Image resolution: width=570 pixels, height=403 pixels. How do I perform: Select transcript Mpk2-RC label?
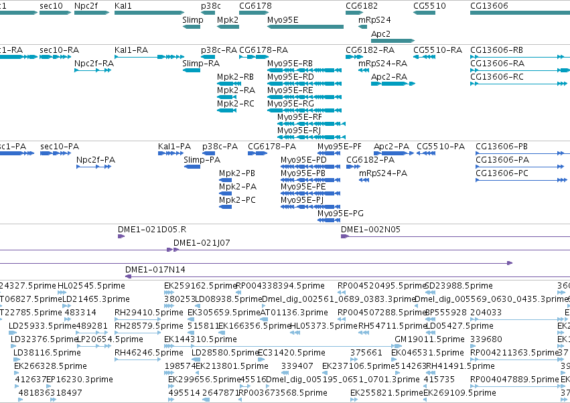point(236,104)
